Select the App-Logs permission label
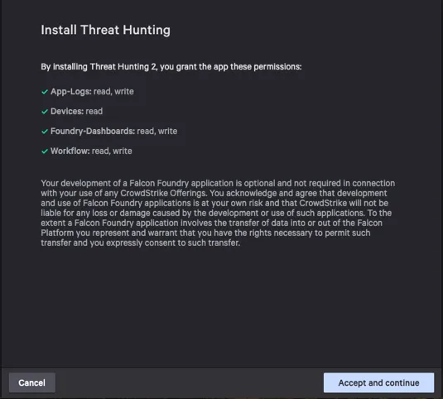This screenshot has height=399, width=443. (71, 92)
